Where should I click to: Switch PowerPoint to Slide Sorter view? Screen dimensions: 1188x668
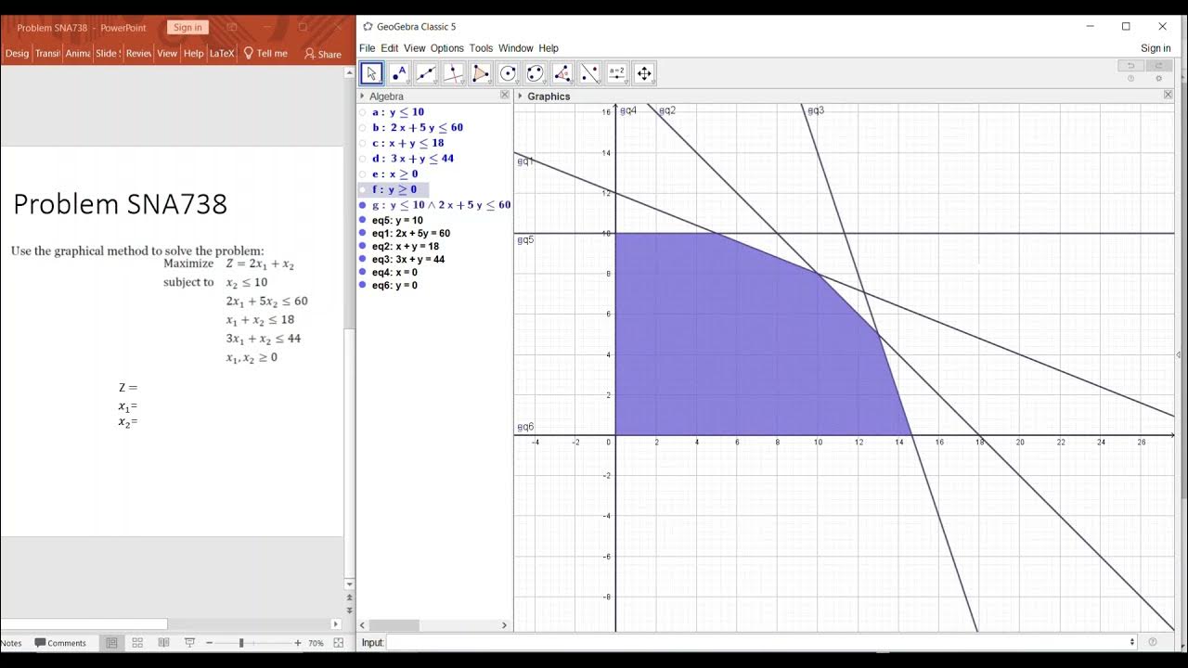[x=137, y=643]
